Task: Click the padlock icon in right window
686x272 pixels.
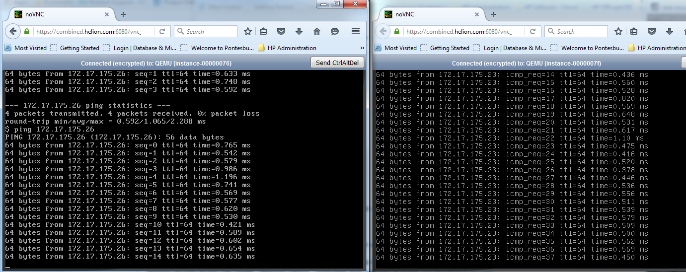Action: point(397,31)
